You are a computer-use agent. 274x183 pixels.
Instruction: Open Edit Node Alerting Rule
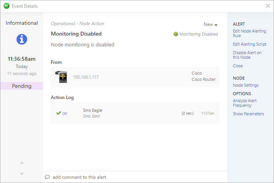[250, 33]
